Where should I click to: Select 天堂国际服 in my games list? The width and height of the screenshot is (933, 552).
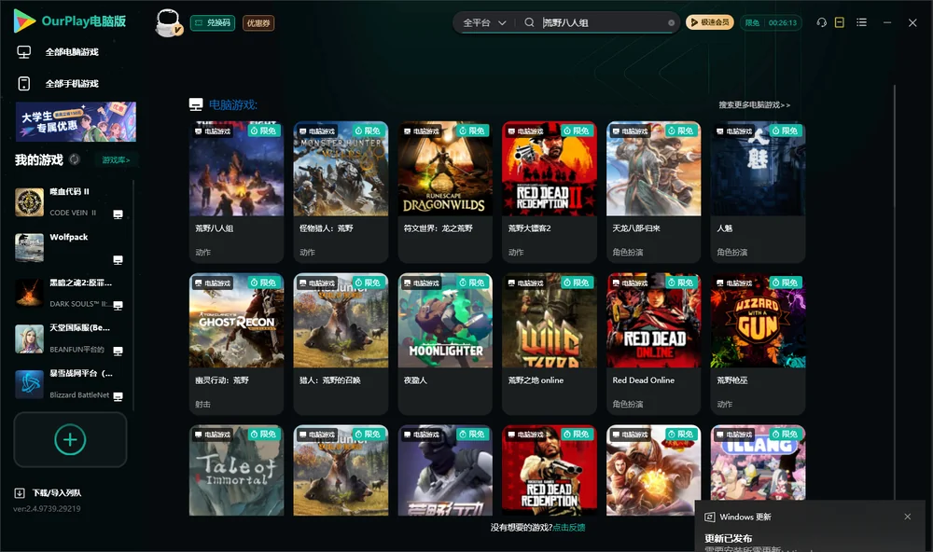(x=70, y=338)
